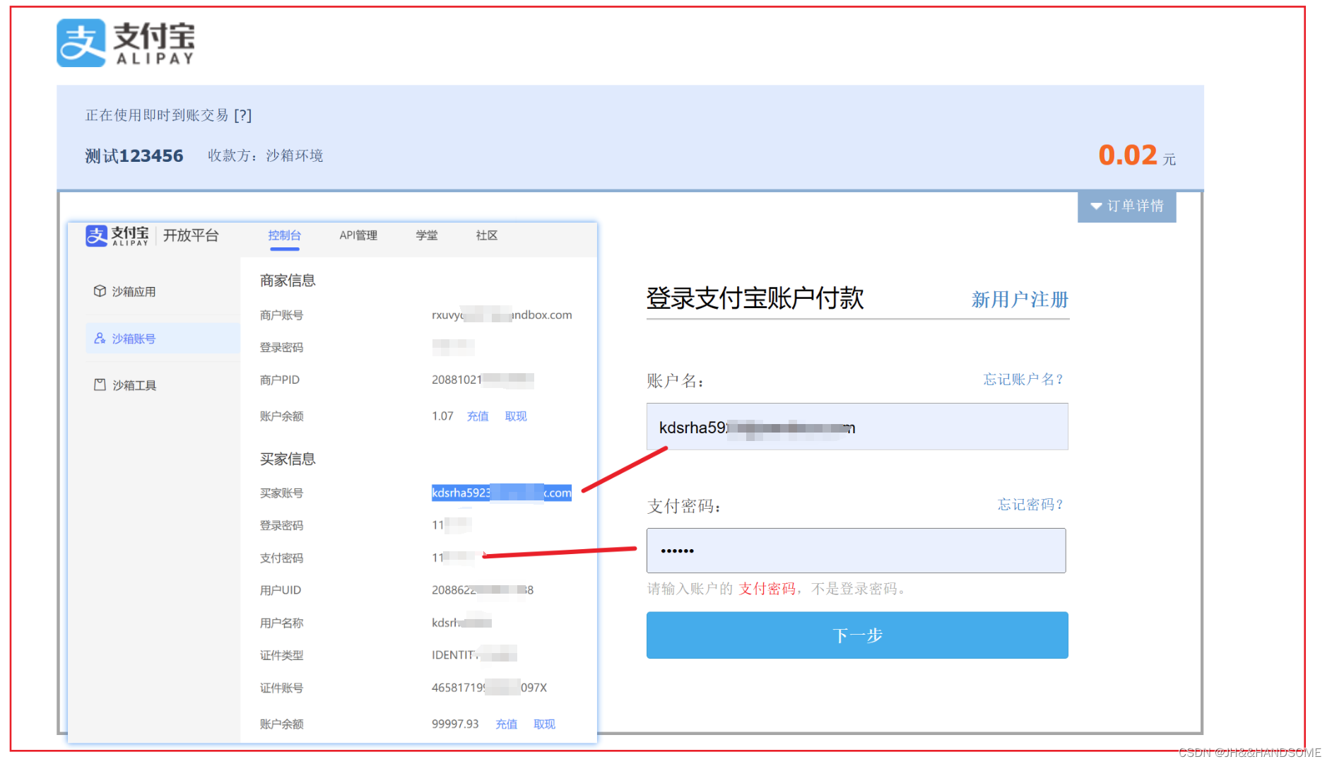Screen dimensions: 1332x764
Task: Click 充值 next to merchant balance 1.07
Action: 478,416
